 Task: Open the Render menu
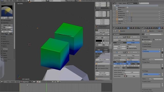point(15,1)
